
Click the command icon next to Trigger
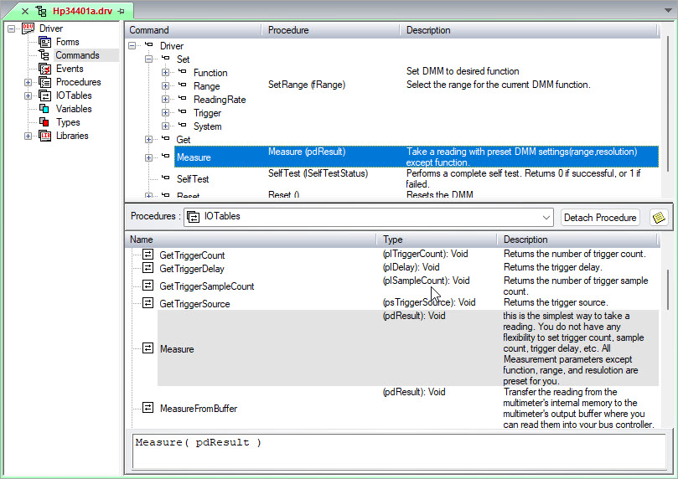click(183, 111)
